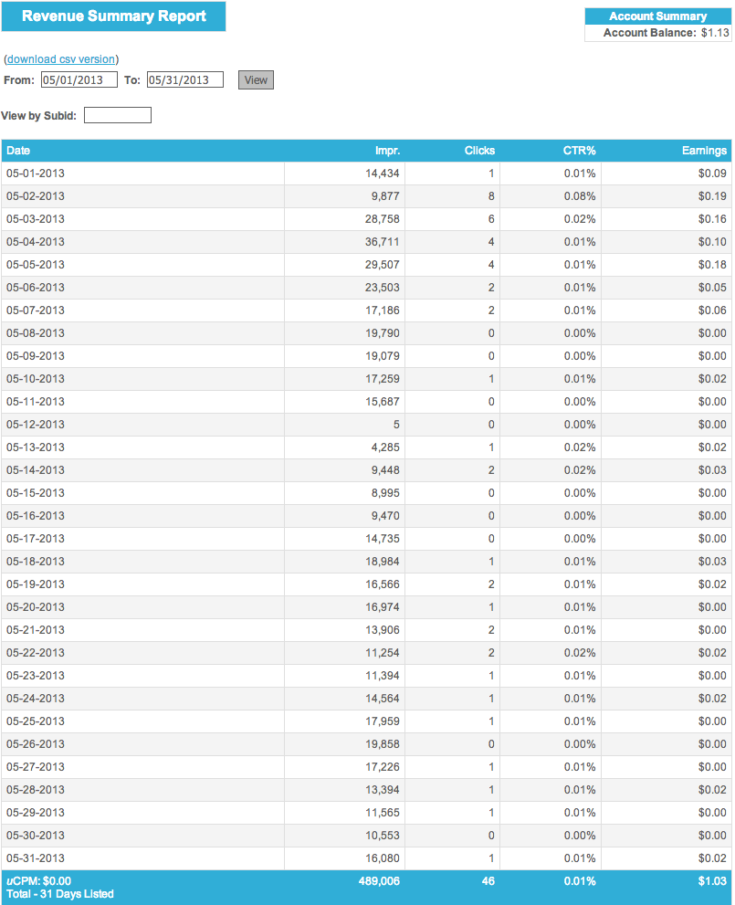Screen dimensions: 735x905
Task: Select the $0.19 earnings value
Action: click(x=712, y=196)
